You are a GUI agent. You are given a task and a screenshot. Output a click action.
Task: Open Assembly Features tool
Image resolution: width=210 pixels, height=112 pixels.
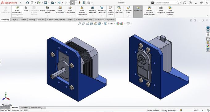click(93, 10)
